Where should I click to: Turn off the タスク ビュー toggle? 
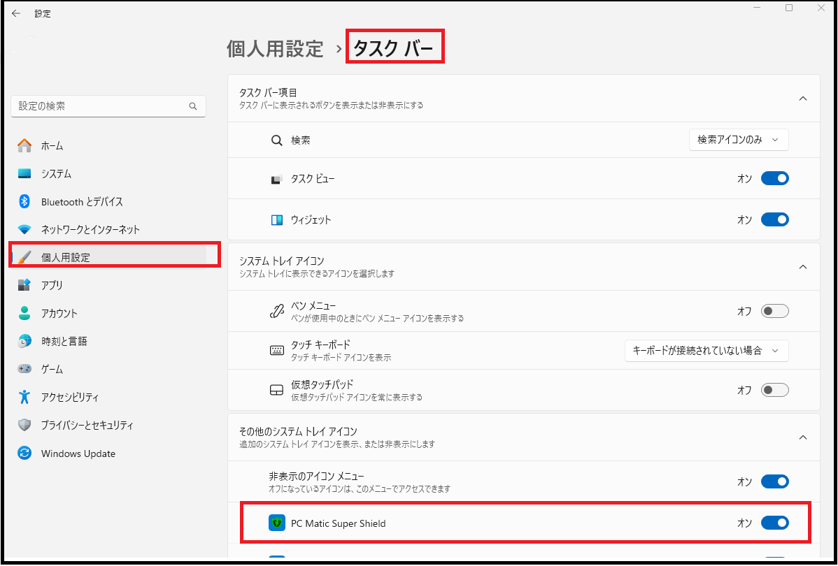[774, 179]
